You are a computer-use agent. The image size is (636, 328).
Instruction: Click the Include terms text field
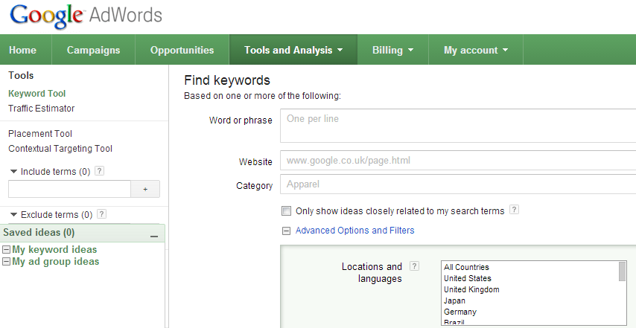click(69, 189)
